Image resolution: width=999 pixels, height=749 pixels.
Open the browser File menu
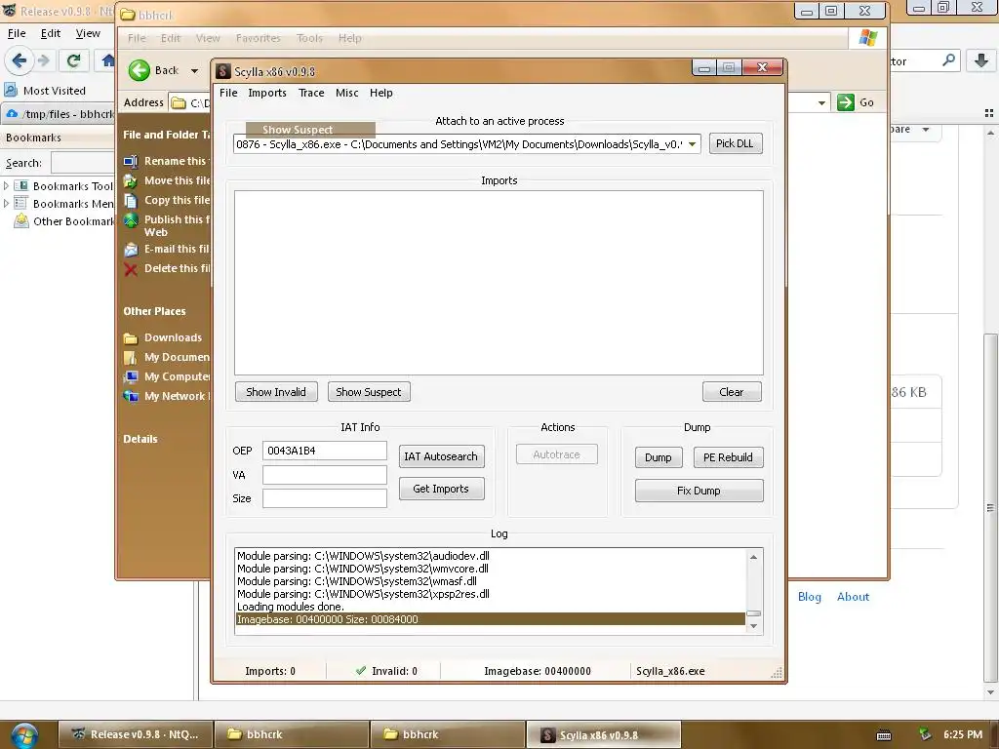(x=17, y=33)
